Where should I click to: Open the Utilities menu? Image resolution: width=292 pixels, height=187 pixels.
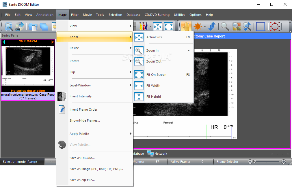click(180, 15)
